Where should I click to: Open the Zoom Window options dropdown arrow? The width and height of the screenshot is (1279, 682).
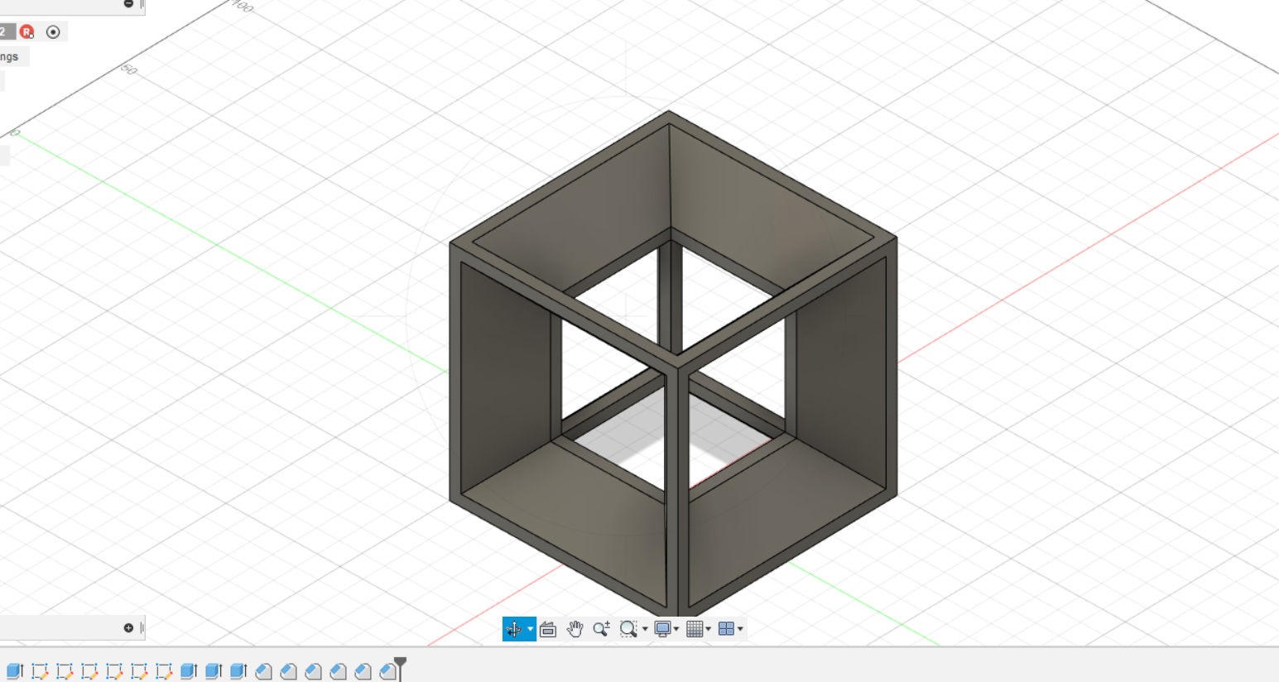tap(645, 629)
